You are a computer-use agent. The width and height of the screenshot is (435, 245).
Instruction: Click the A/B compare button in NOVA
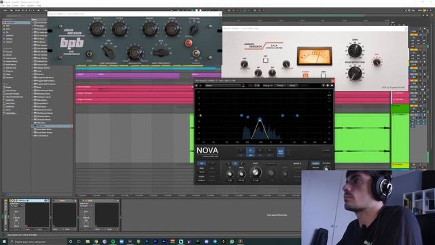point(257,86)
